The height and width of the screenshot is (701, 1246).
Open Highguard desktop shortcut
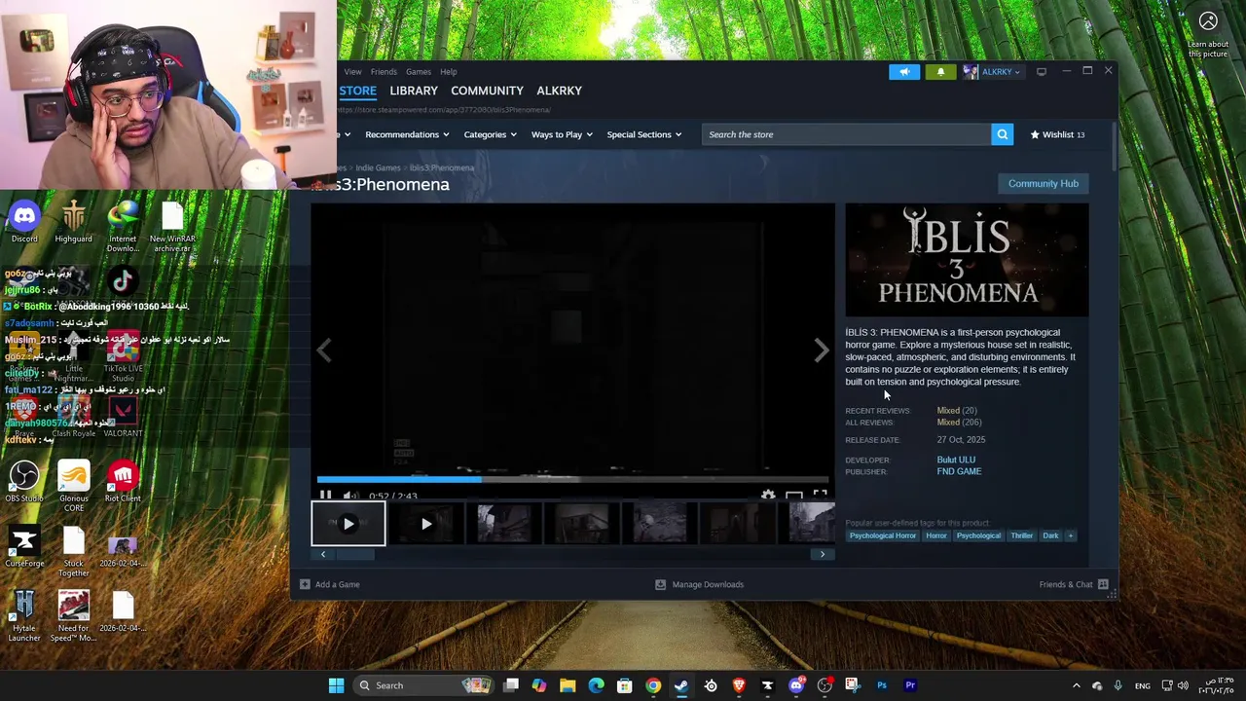[73, 221]
